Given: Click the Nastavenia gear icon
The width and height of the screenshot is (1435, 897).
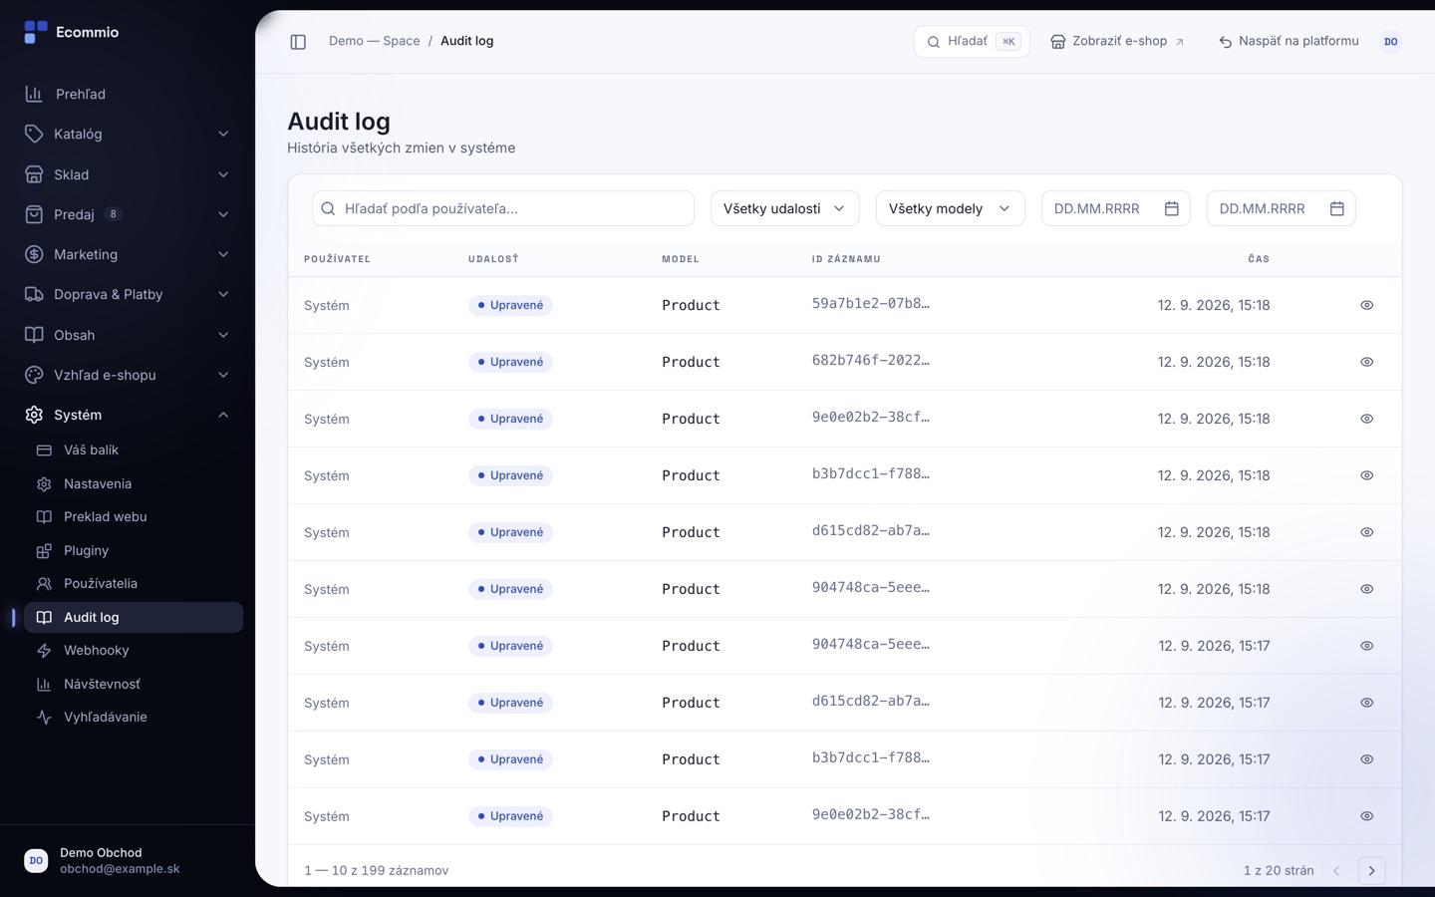Looking at the screenshot, I should click(x=44, y=483).
